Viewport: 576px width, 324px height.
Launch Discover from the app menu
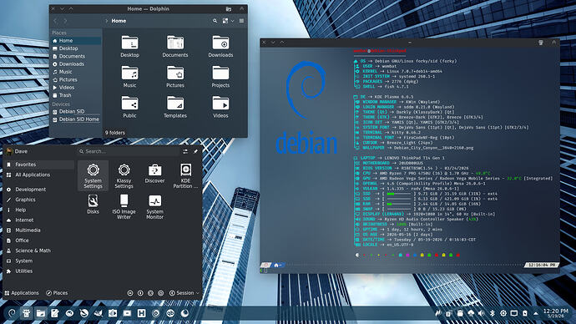(154, 176)
